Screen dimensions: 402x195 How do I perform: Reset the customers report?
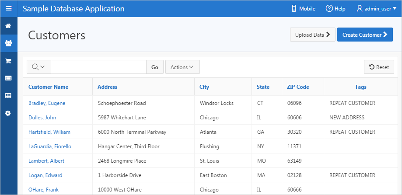[379, 67]
